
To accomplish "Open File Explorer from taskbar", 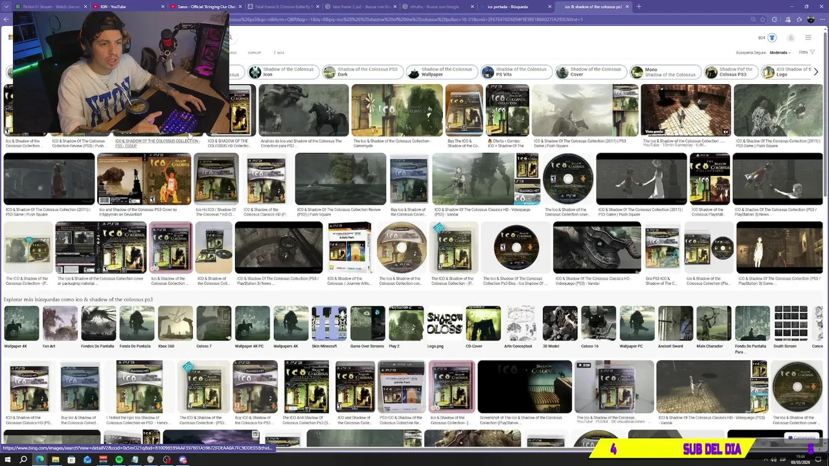I will 56,460.
